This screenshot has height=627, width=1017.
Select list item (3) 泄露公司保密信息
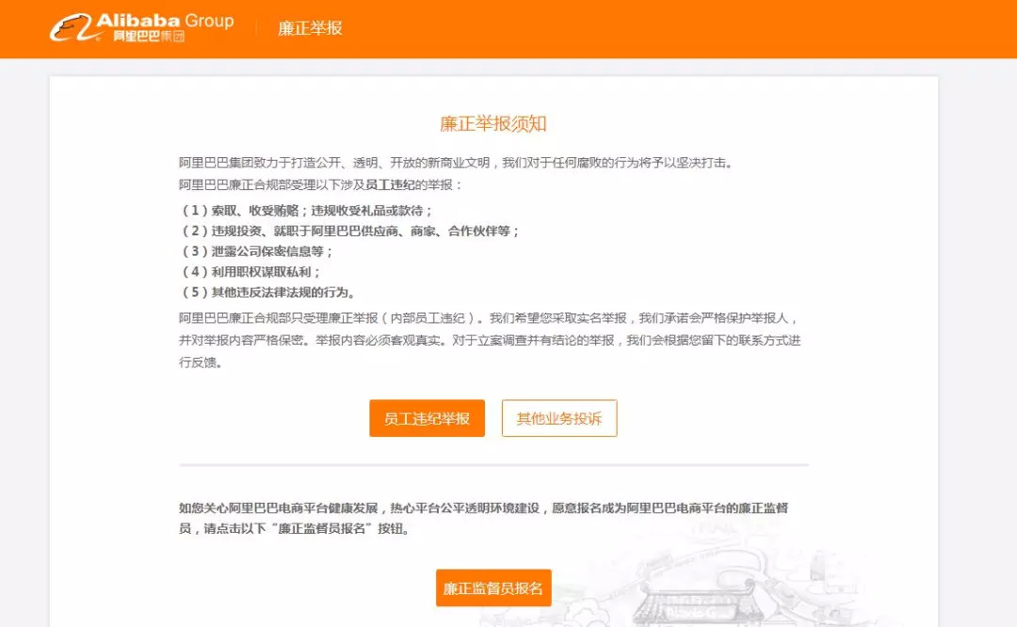coord(256,251)
